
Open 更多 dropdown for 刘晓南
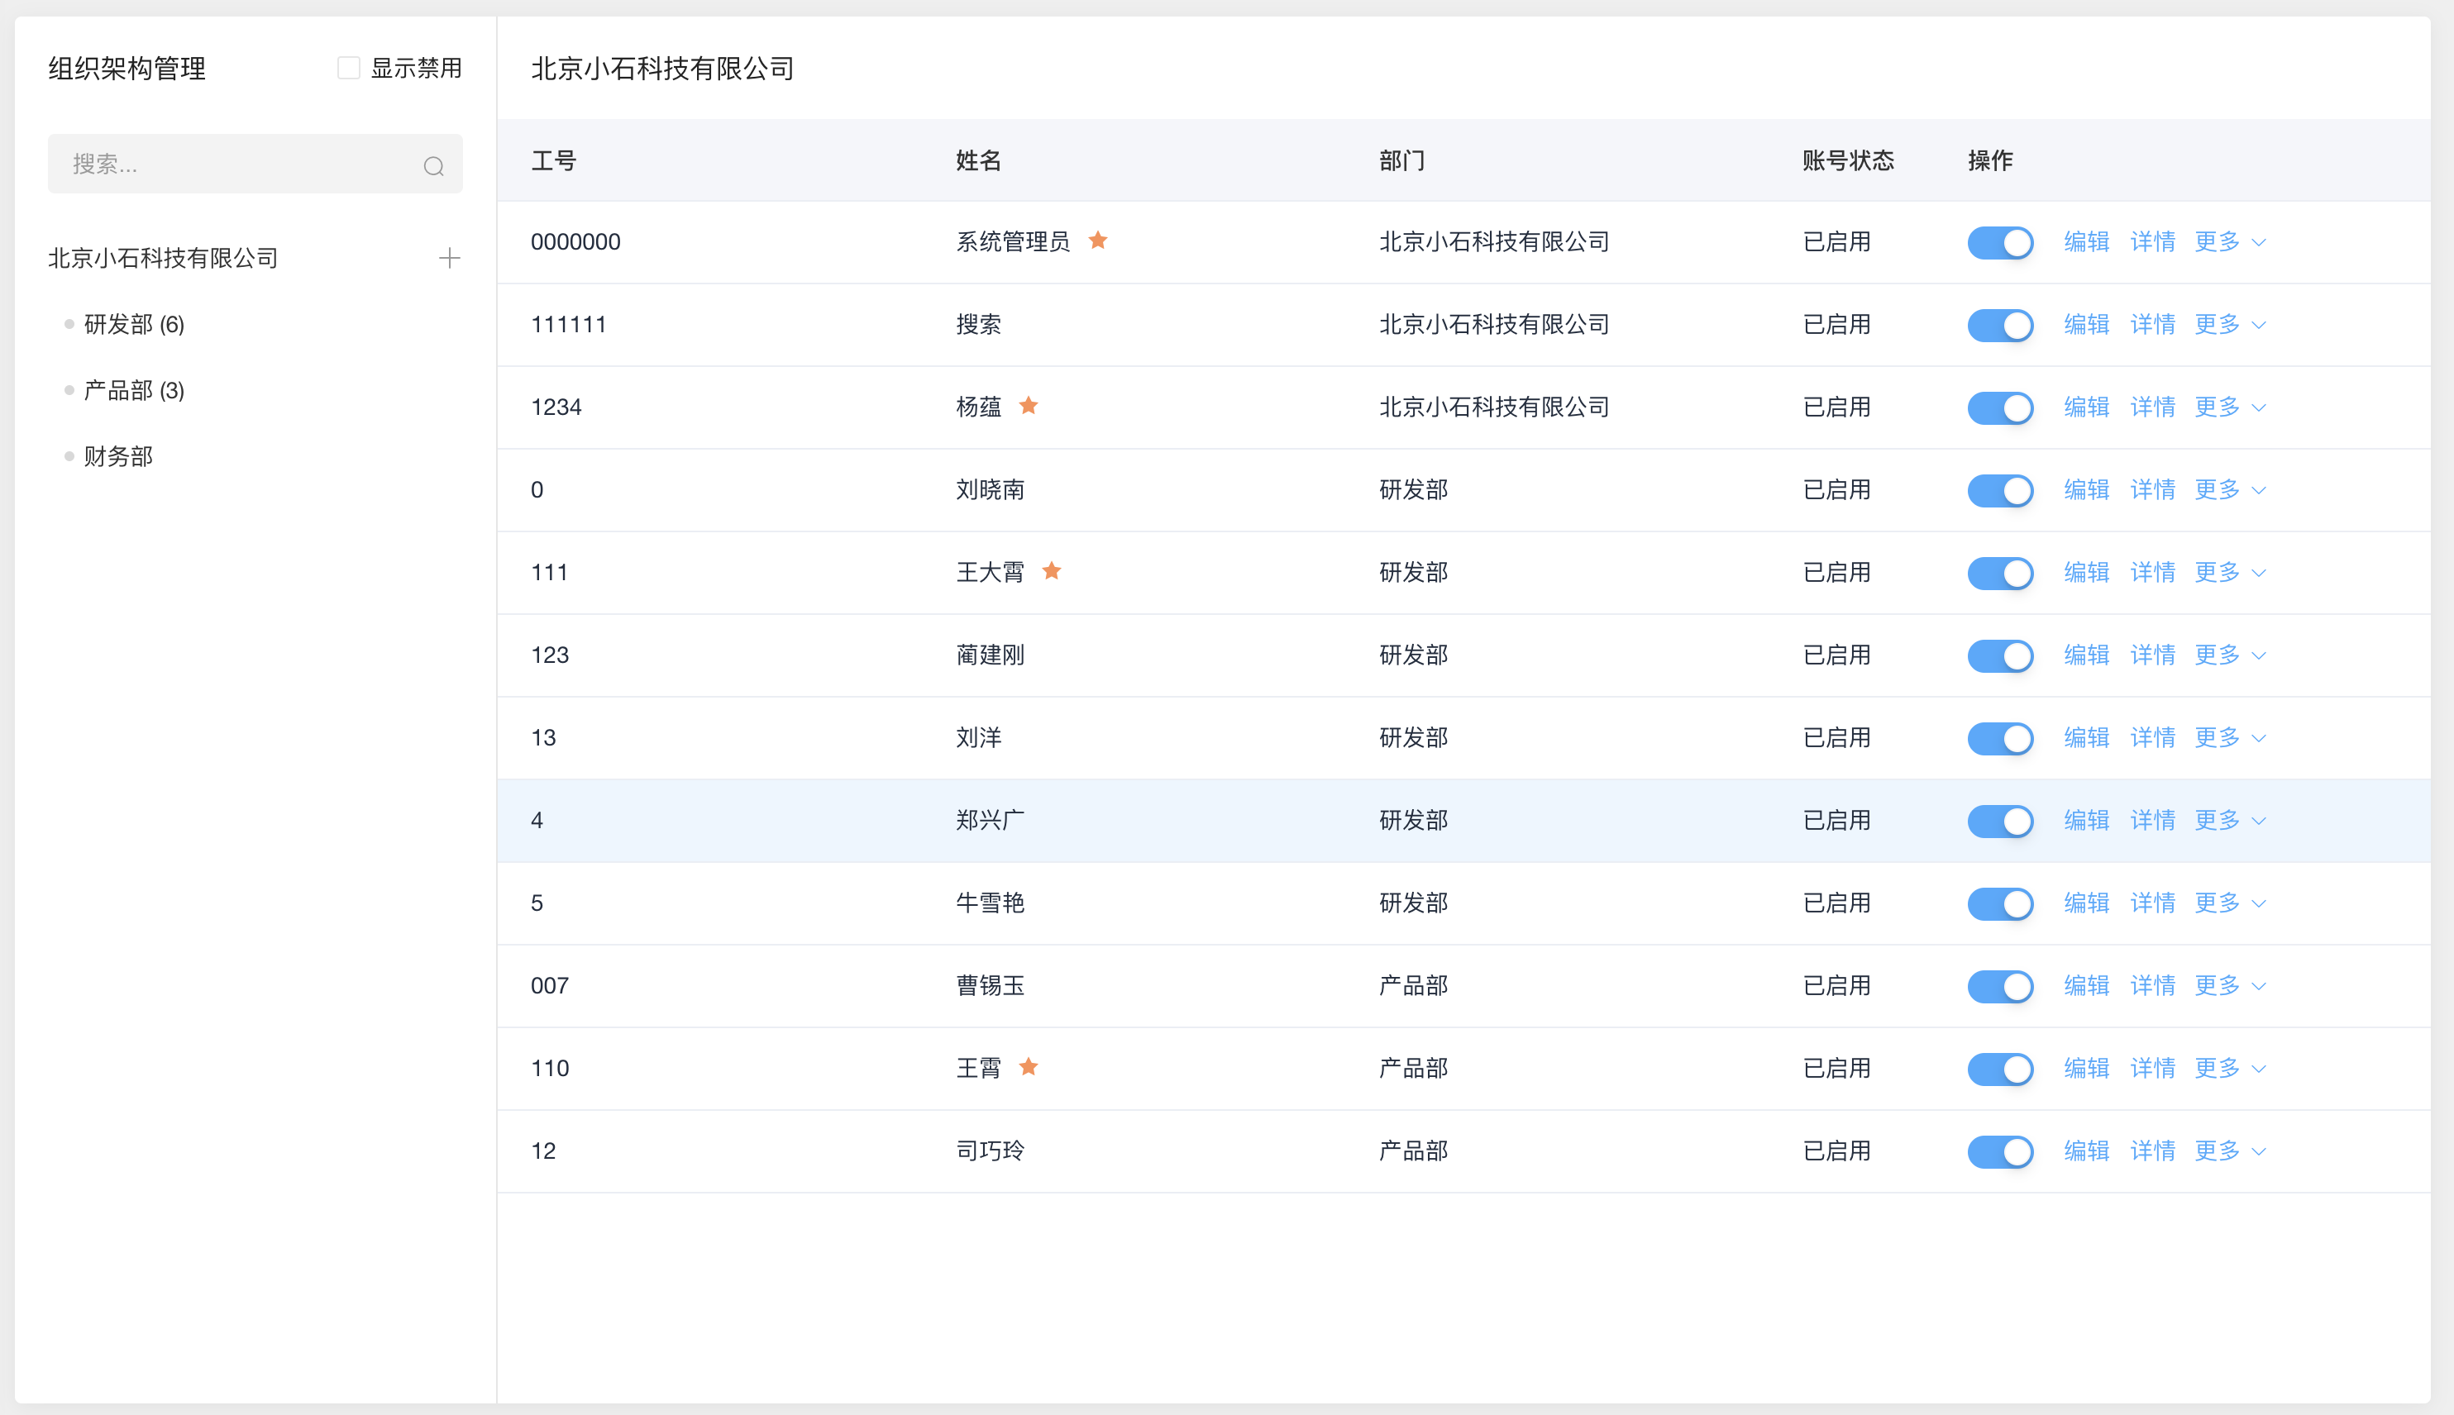[2231, 490]
